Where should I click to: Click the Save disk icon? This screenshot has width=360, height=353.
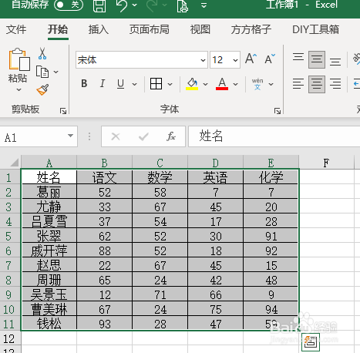(x=99, y=5)
